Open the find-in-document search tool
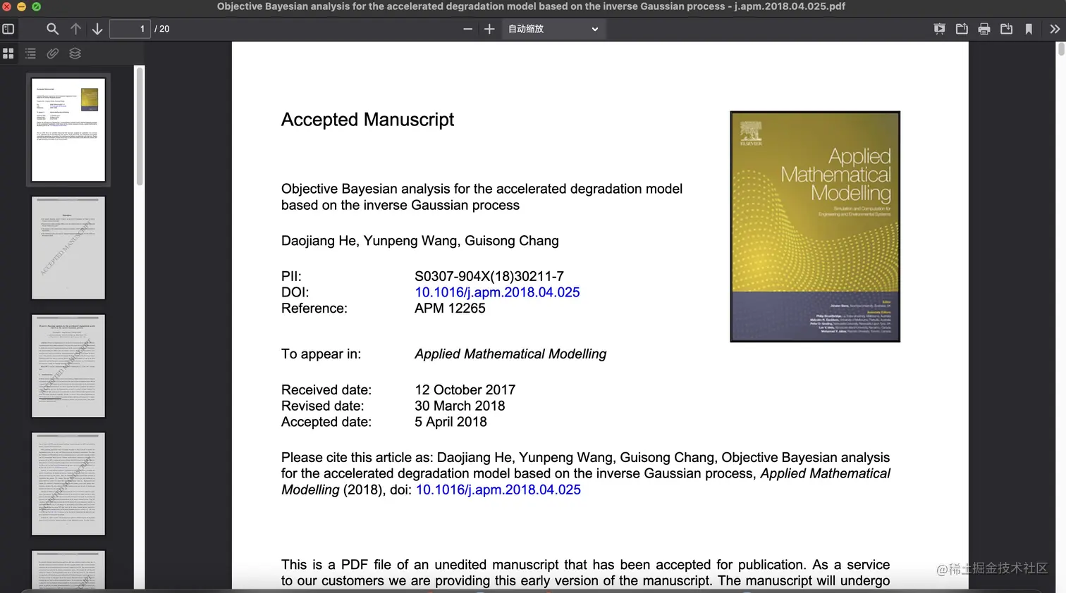1066x593 pixels. point(52,29)
